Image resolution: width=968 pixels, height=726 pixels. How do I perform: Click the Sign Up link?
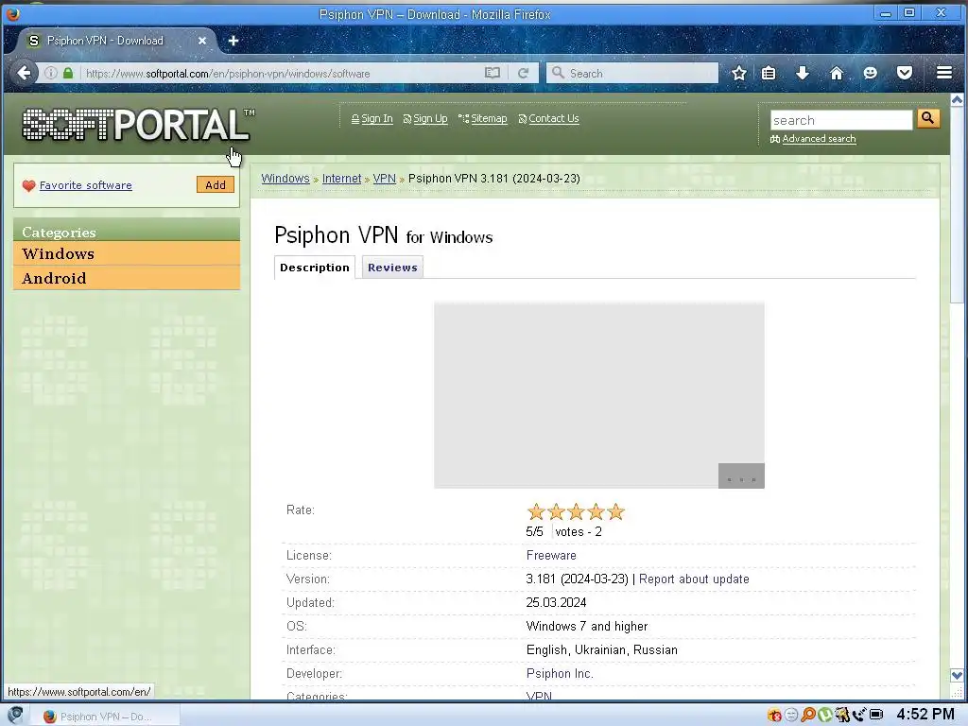tap(430, 118)
